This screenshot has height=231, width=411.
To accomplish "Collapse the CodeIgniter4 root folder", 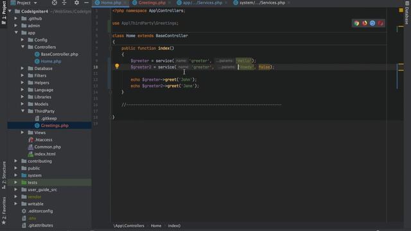I will pos(10,12).
